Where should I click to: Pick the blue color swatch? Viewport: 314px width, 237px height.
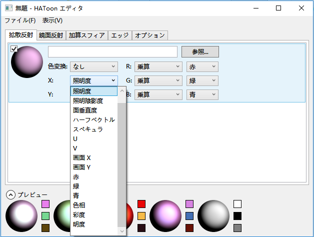coord(189,216)
